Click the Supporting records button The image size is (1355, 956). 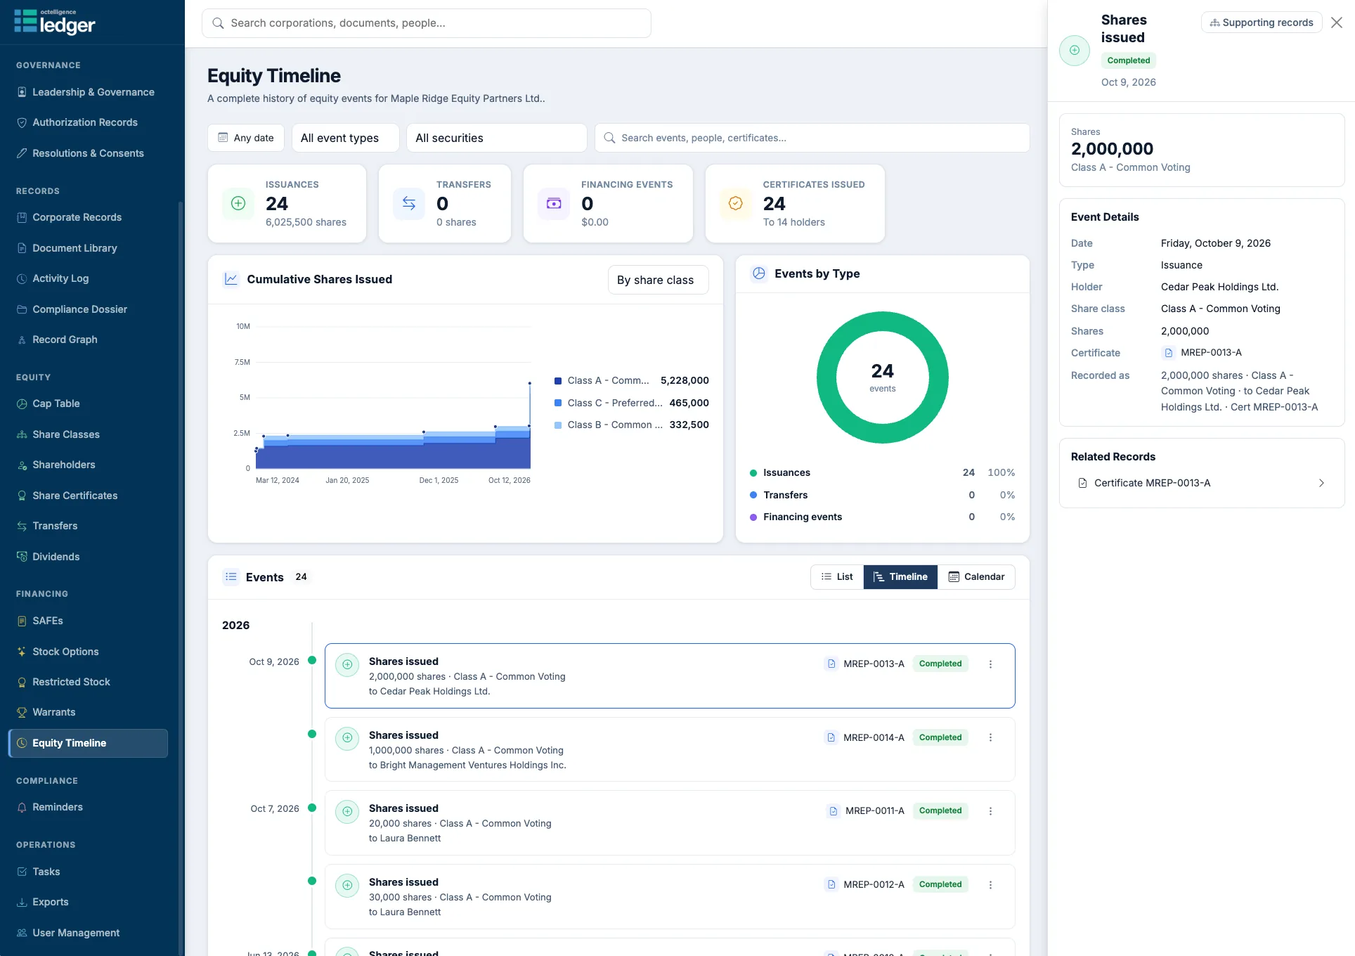click(x=1262, y=22)
